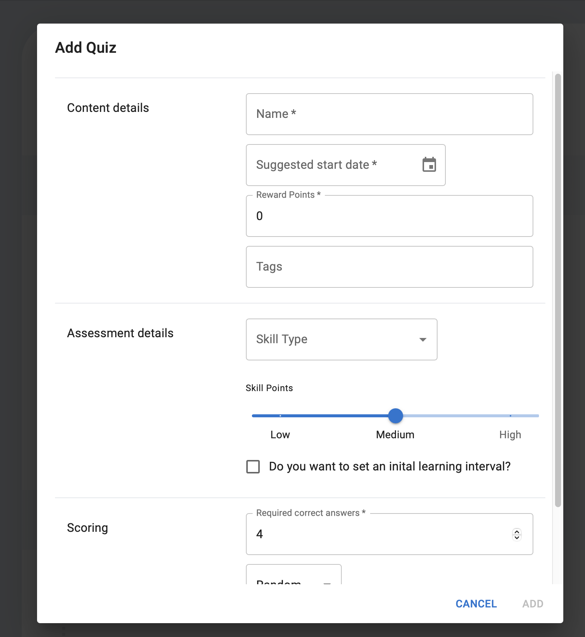
Task: Open the partially visible Random dropdown
Action: click(x=293, y=575)
